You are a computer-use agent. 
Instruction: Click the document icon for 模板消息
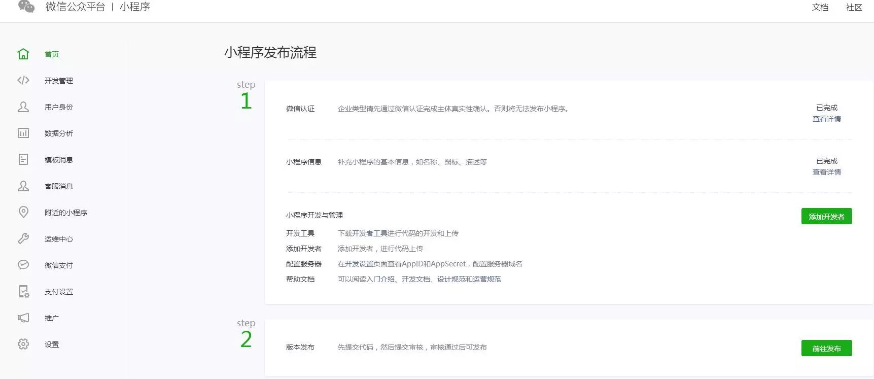pos(23,159)
